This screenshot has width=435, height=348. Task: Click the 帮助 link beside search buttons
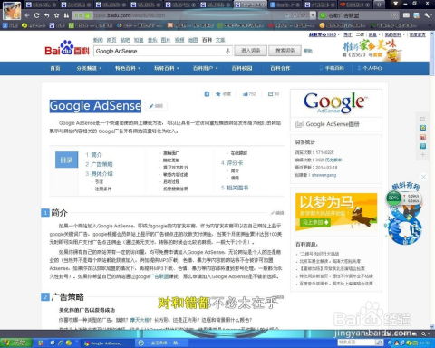pos(308,51)
